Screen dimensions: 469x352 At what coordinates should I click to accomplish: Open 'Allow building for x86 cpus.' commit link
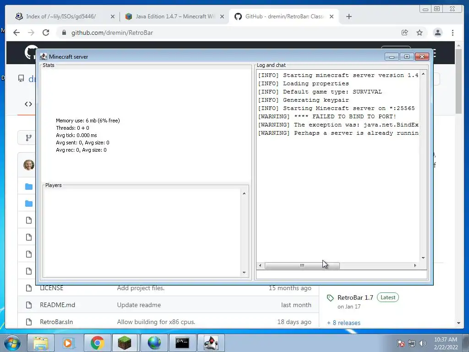(x=156, y=322)
